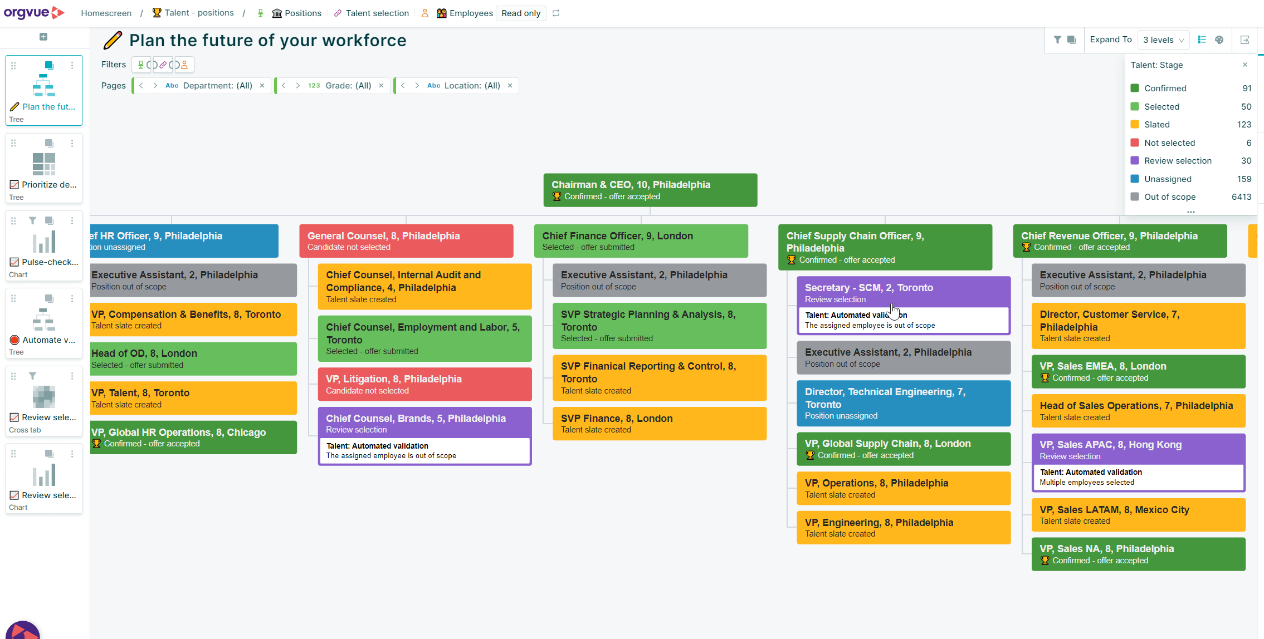The image size is (1264, 639).
Task: Click the Read only toggle in the header
Action: [520, 13]
